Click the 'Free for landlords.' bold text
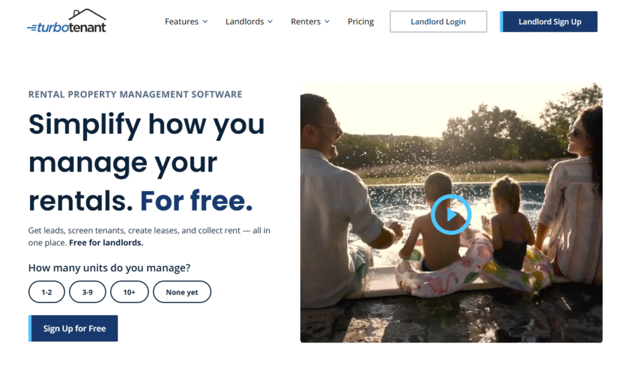 pos(106,243)
